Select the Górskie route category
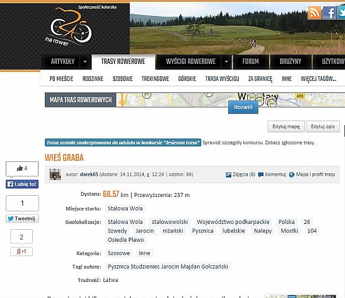Screen dimensions: 345x298 point(187,79)
